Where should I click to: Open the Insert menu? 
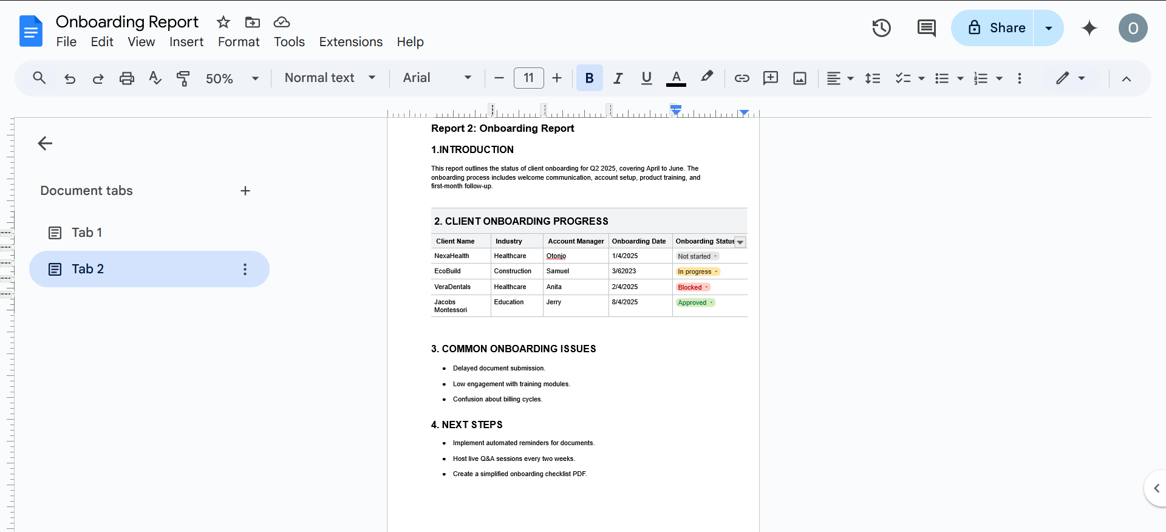[186, 42]
